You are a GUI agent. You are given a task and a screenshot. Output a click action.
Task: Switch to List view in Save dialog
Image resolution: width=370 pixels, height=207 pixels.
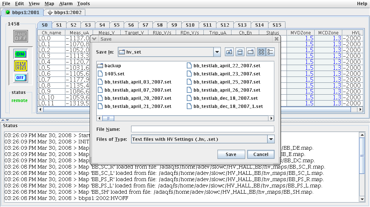tap(261, 52)
